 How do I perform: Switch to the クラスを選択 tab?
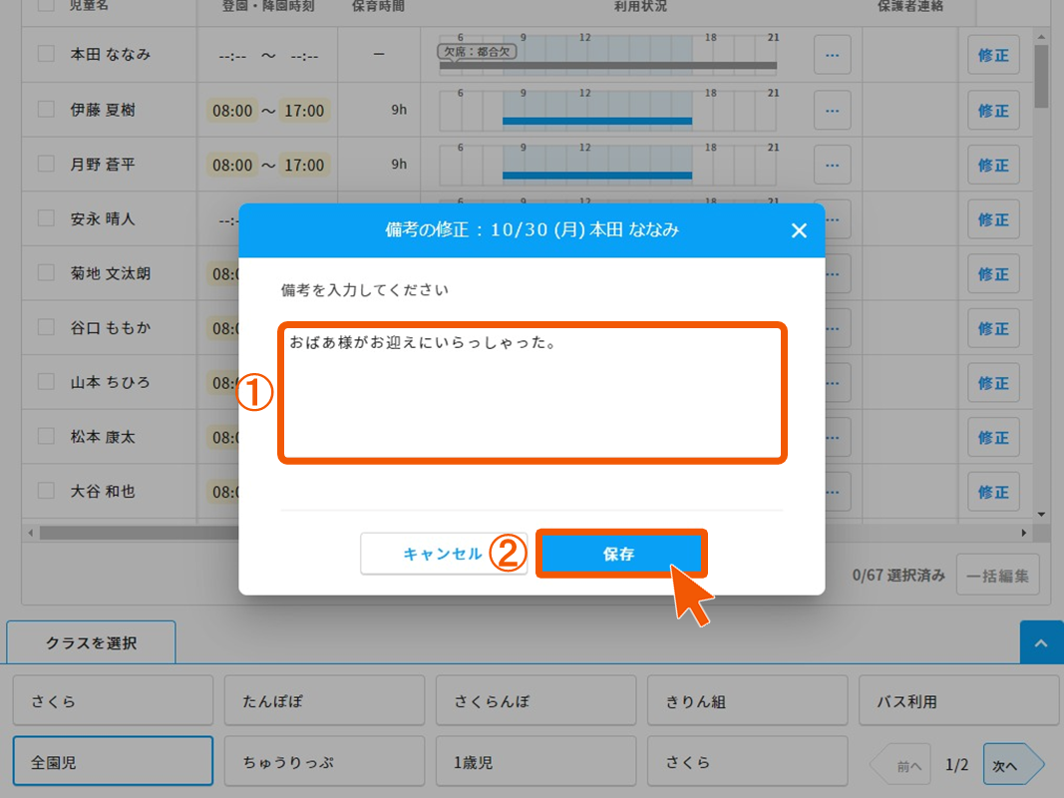91,641
